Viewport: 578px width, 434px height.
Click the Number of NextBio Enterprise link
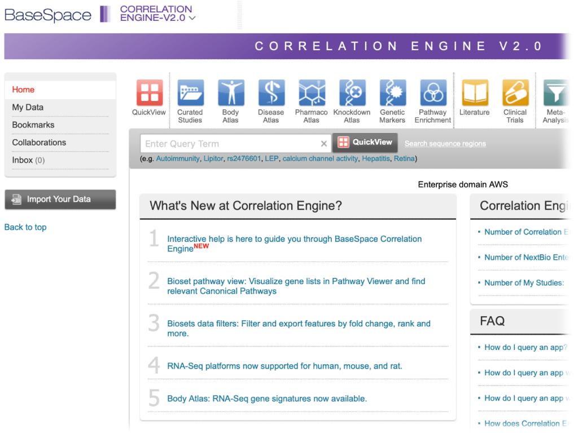[x=527, y=258]
